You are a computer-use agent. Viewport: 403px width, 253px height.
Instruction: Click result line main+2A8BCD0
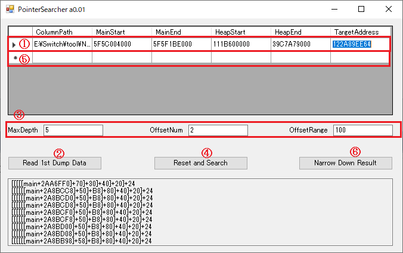click(82, 198)
